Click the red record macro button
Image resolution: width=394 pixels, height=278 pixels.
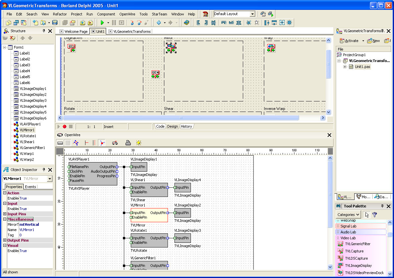click(x=65, y=127)
